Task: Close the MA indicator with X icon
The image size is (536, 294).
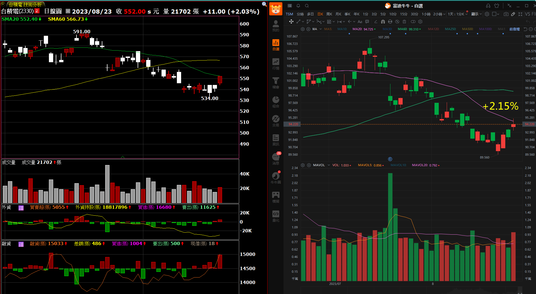Action: point(308,29)
